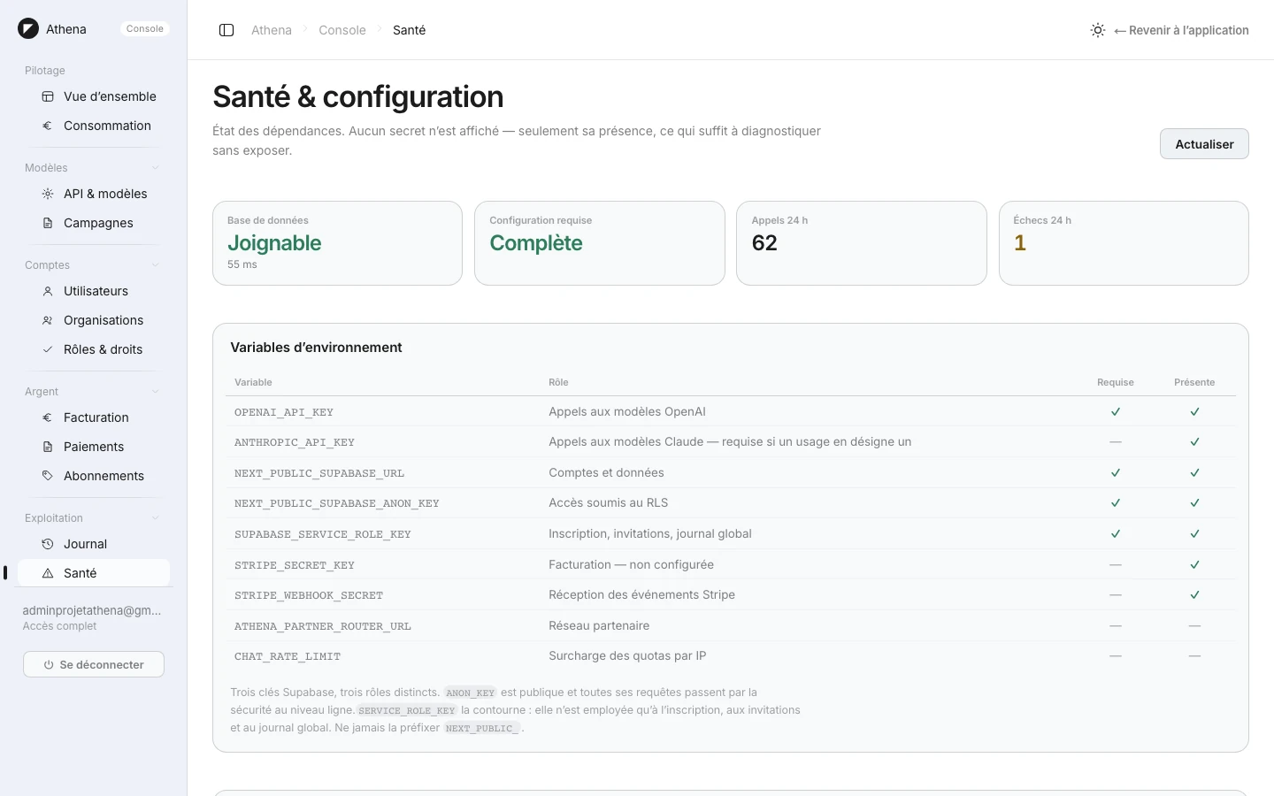Click the Journal history icon
This screenshot has height=796, width=1274.
click(x=48, y=544)
